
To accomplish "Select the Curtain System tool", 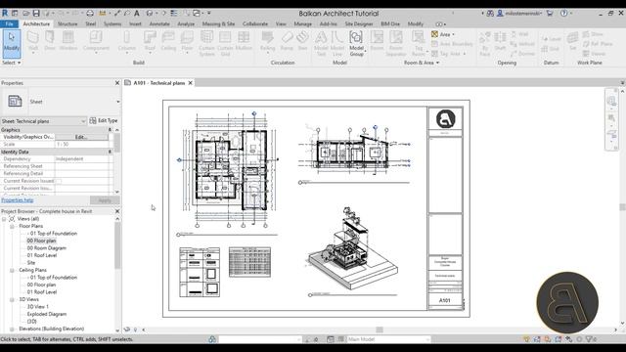I will point(206,44).
